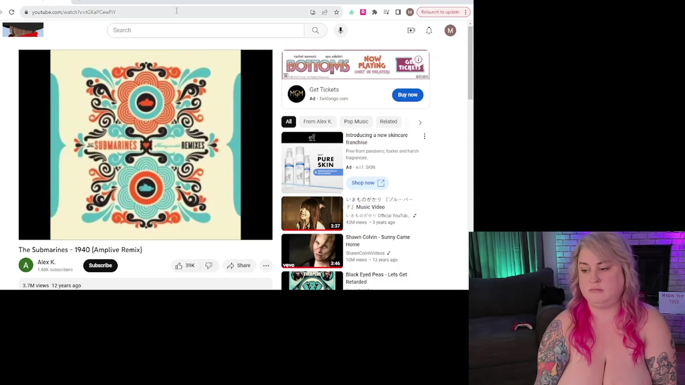Open ShawnColvinVideos channel name

(365, 253)
